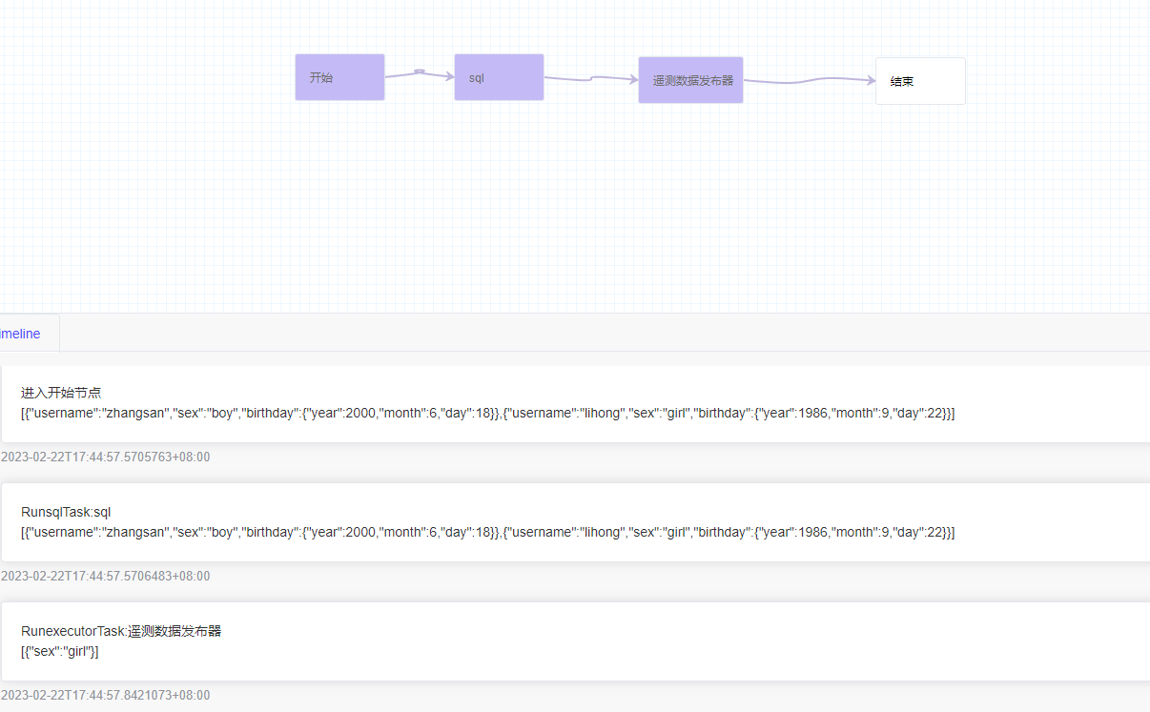Viewport: 1150px width, 712px height.
Task: Select the connector from sql to 遥测数据发布器
Action: pyautogui.click(x=591, y=79)
